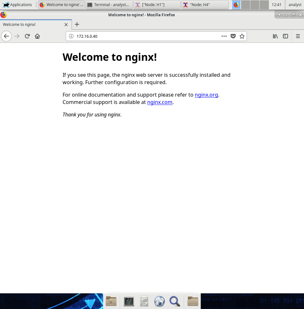Bookmark this page with the star
This screenshot has width=304, height=309.
(242, 36)
